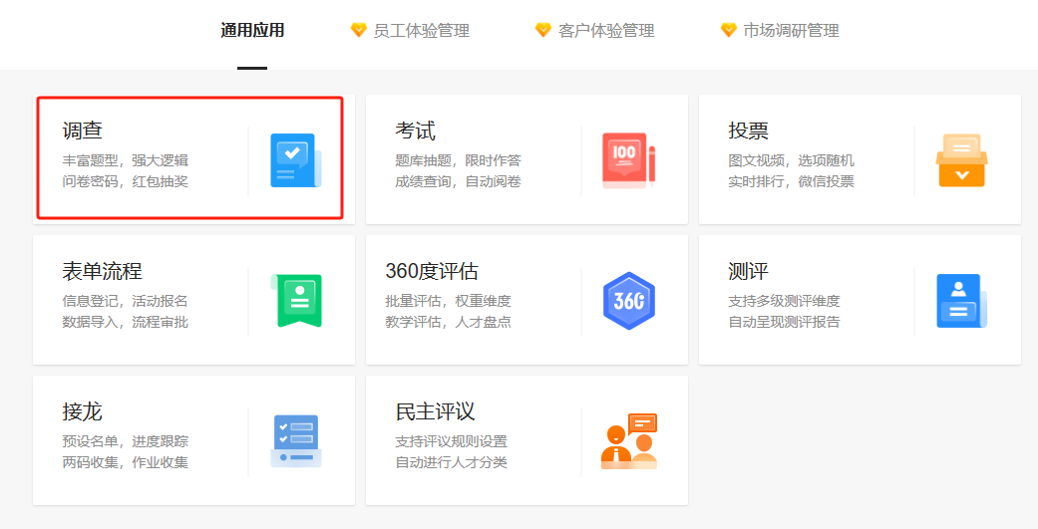Open the 调查 title link
The height and width of the screenshot is (529, 1038).
pyautogui.click(x=82, y=131)
